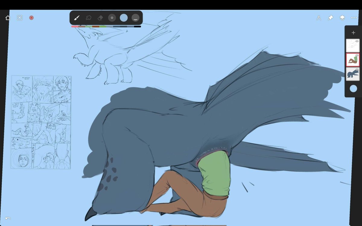362x226 pixels.
Task: Add a new layer with plus
Action: click(353, 33)
